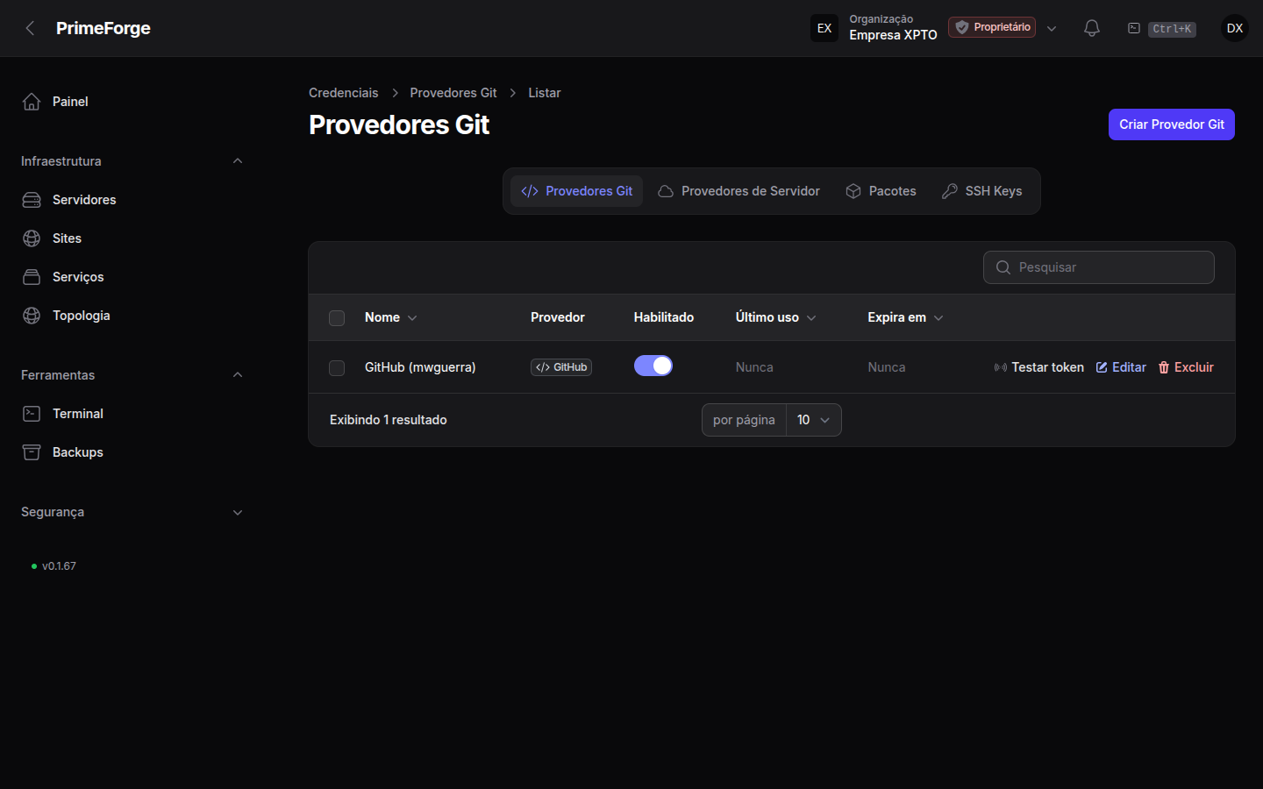1263x789 pixels.
Task: Sort by the Nome column
Action: pos(390,317)
